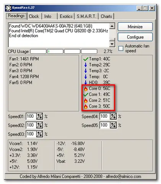
Task: Click the blue down arrow beside Temp2
Action: tap(86, 65)
